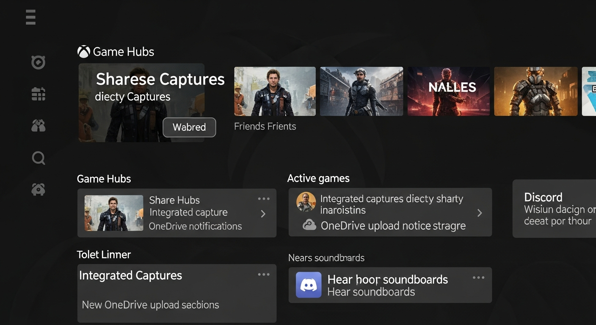Click the Game Hubs heading above Share Hubs
Image resolution: width=596 pixels, height=325 pixels.
(x=104, y=179)
